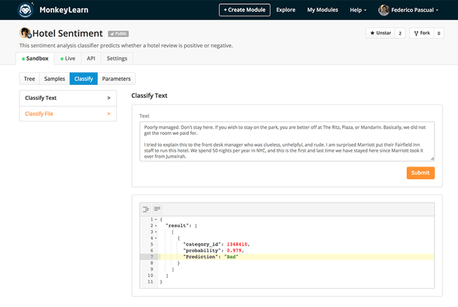Click the indent JSON format icon

tap(146, 209)
